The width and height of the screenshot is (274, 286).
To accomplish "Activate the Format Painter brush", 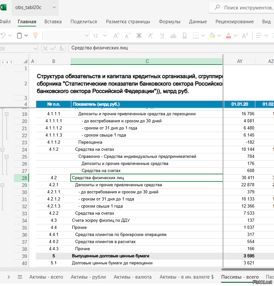I will (x=36, y=36).
